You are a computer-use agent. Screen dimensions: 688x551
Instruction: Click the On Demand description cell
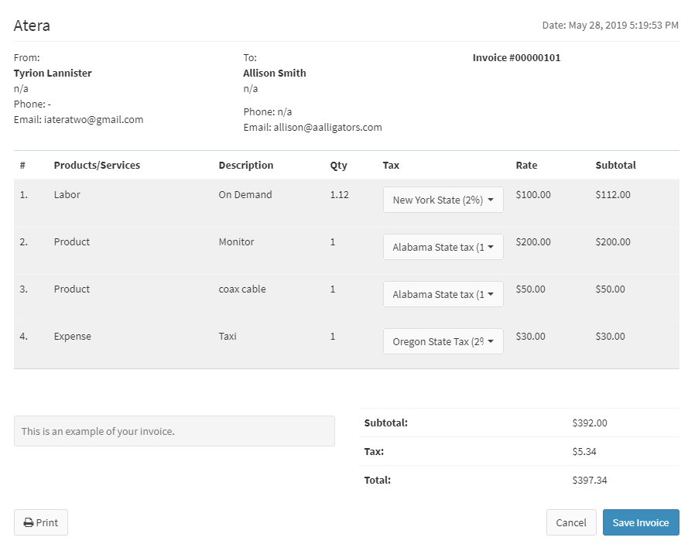(245, 194)
